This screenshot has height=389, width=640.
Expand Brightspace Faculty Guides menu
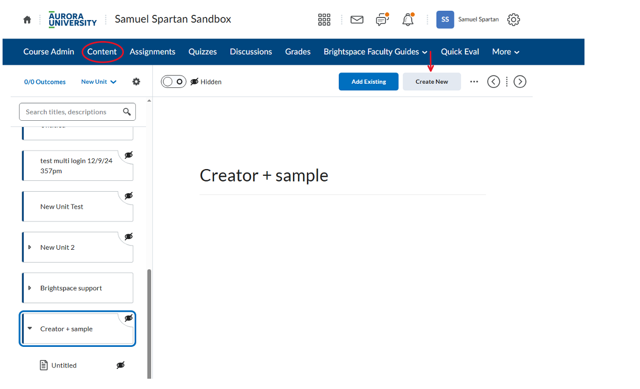pos(375,52)
